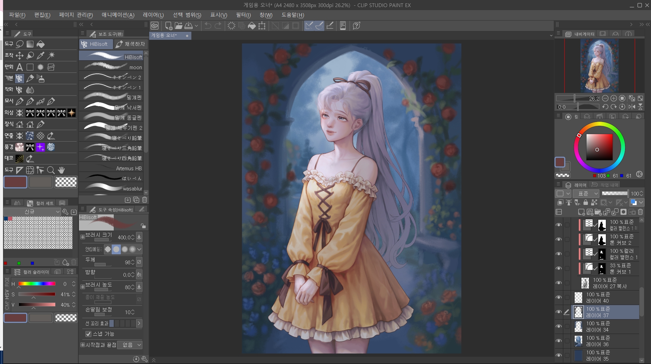
Task: Select the Fill bucket icon in toolbar
Action: (251, 26)
